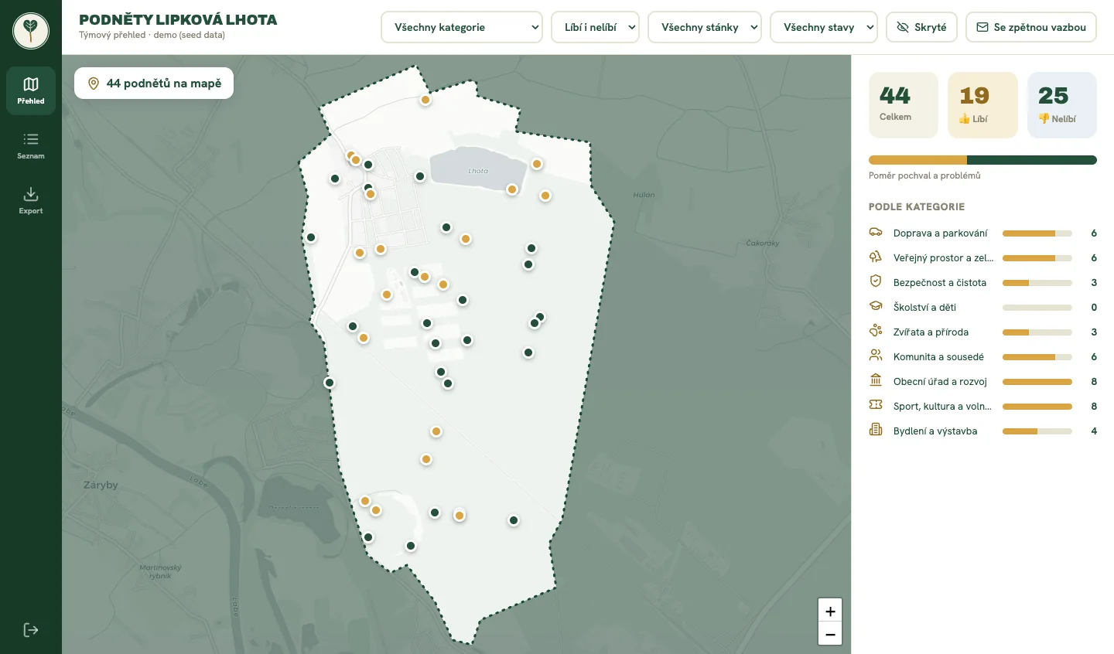Click the tree logo in the sidebar
This screenshot has height=654, width=1114.
31,31
